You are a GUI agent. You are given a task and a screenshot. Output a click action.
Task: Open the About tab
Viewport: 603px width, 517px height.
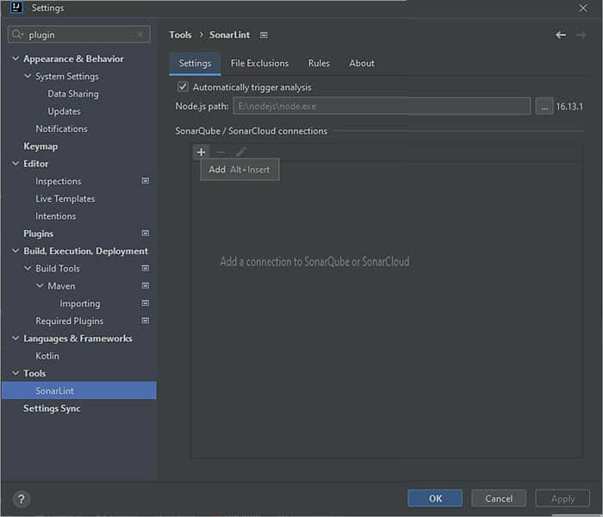coord(362,64)
